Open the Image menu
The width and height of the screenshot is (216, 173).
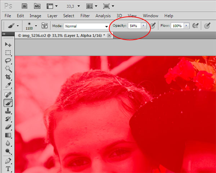(x=35, y=16)
